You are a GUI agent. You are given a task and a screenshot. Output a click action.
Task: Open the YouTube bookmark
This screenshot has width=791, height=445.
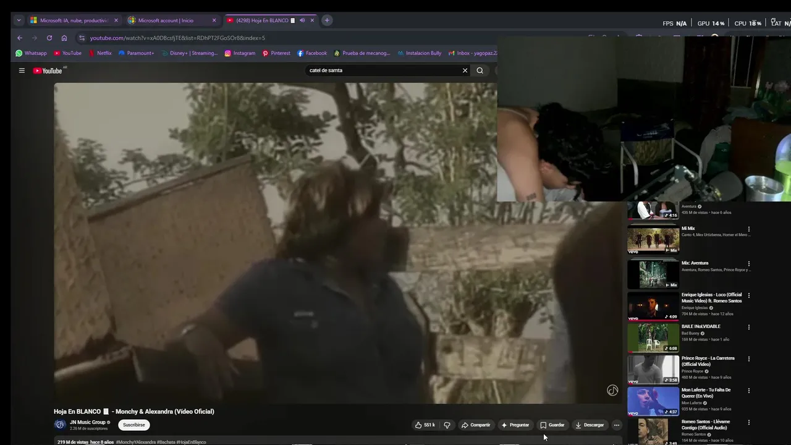(x=67, y=53)
